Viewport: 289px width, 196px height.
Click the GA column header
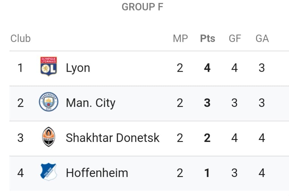click(x=262, y=38)
